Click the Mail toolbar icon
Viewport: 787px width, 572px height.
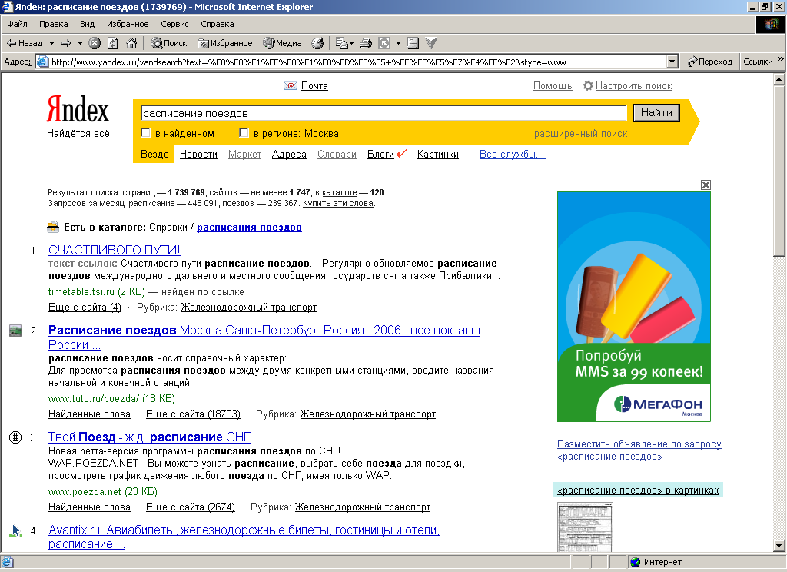[341, 43]
